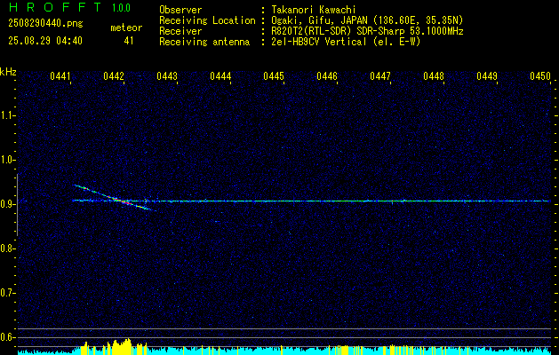This screenshot has width=559, height=355.
Task: Click the HROFFT title text
Action: pos(55,7)
